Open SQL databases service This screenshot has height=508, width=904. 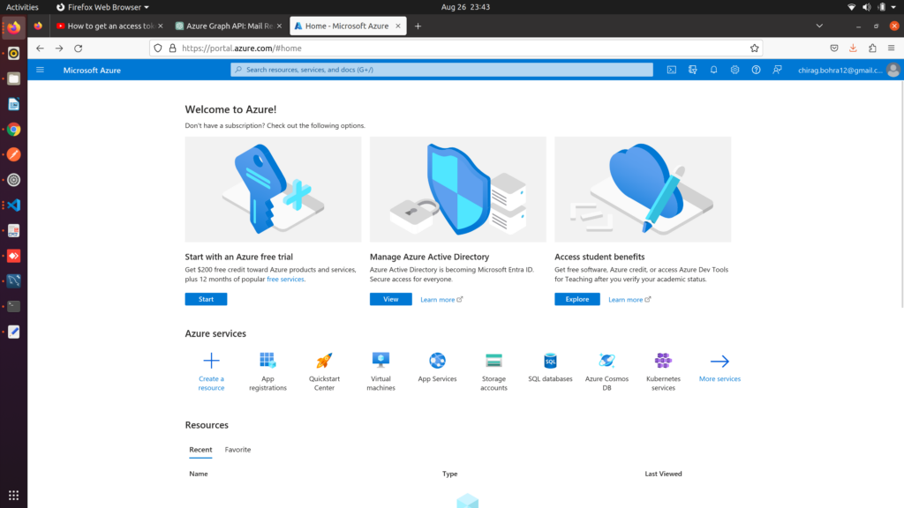point(550,368)
